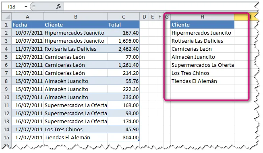Select column H header
263x153 pixels.
202,17
